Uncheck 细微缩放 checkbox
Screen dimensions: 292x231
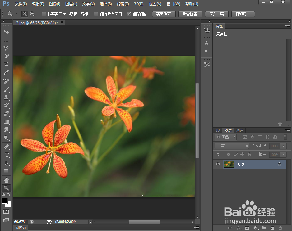(129, 14)
